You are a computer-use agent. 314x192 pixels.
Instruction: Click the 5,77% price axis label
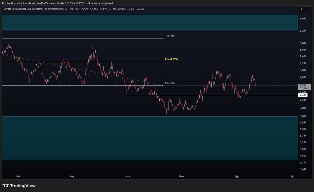coord(303,162)
